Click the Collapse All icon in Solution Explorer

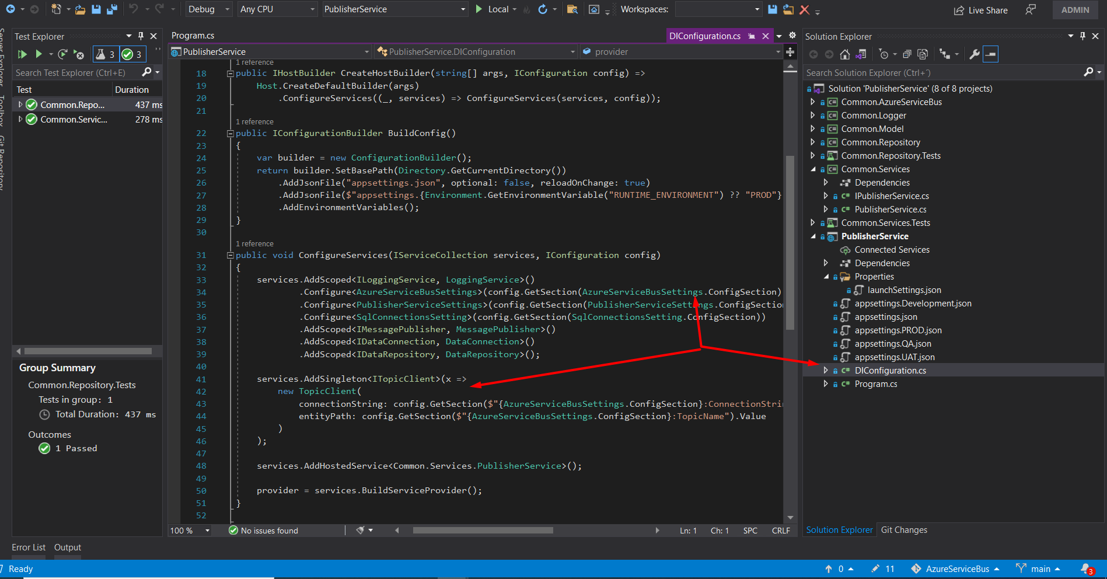[907, 54]
